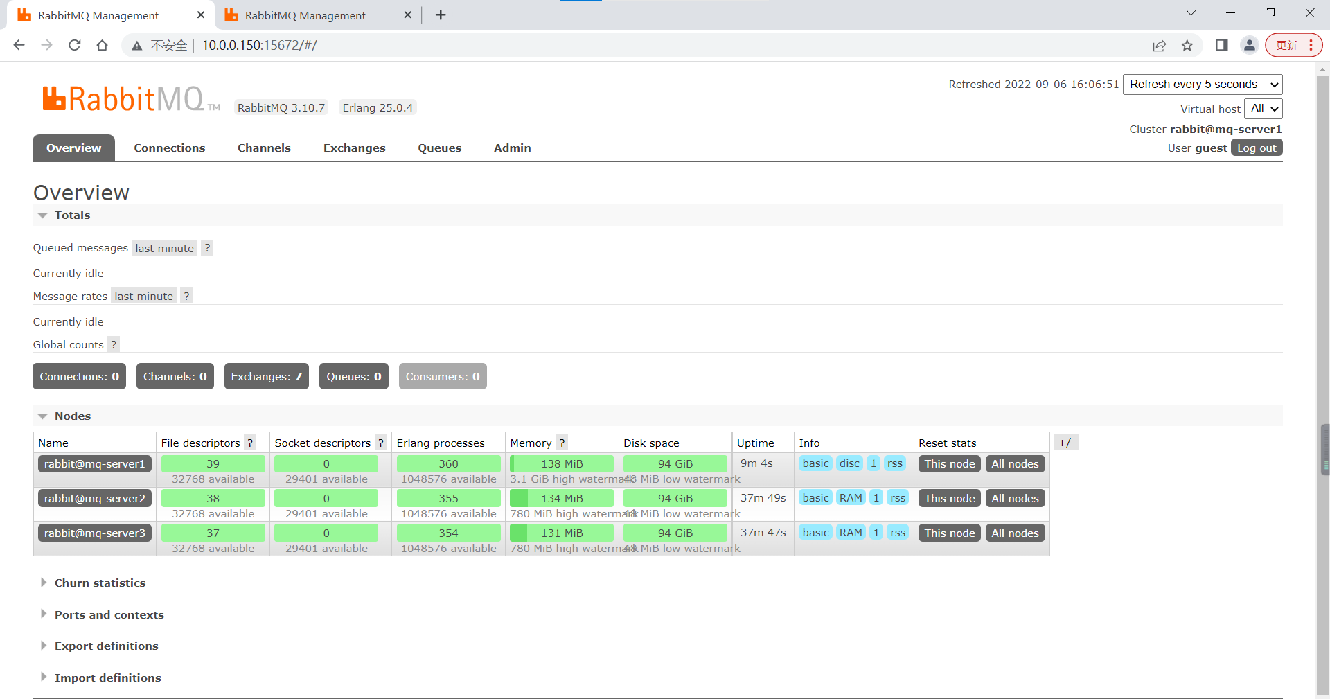This screenshot has height=699, width=1330.
Task: Open the Channels tab
Action: point(264,148)
